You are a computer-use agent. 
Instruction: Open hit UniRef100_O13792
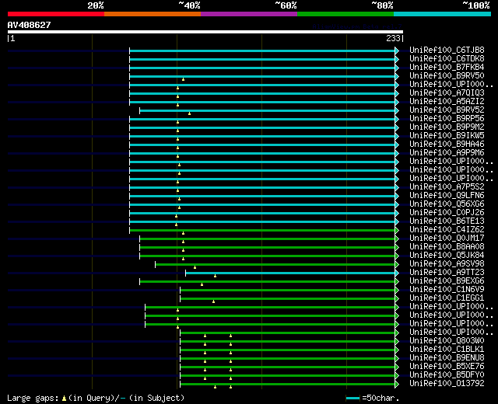point(447,384)
